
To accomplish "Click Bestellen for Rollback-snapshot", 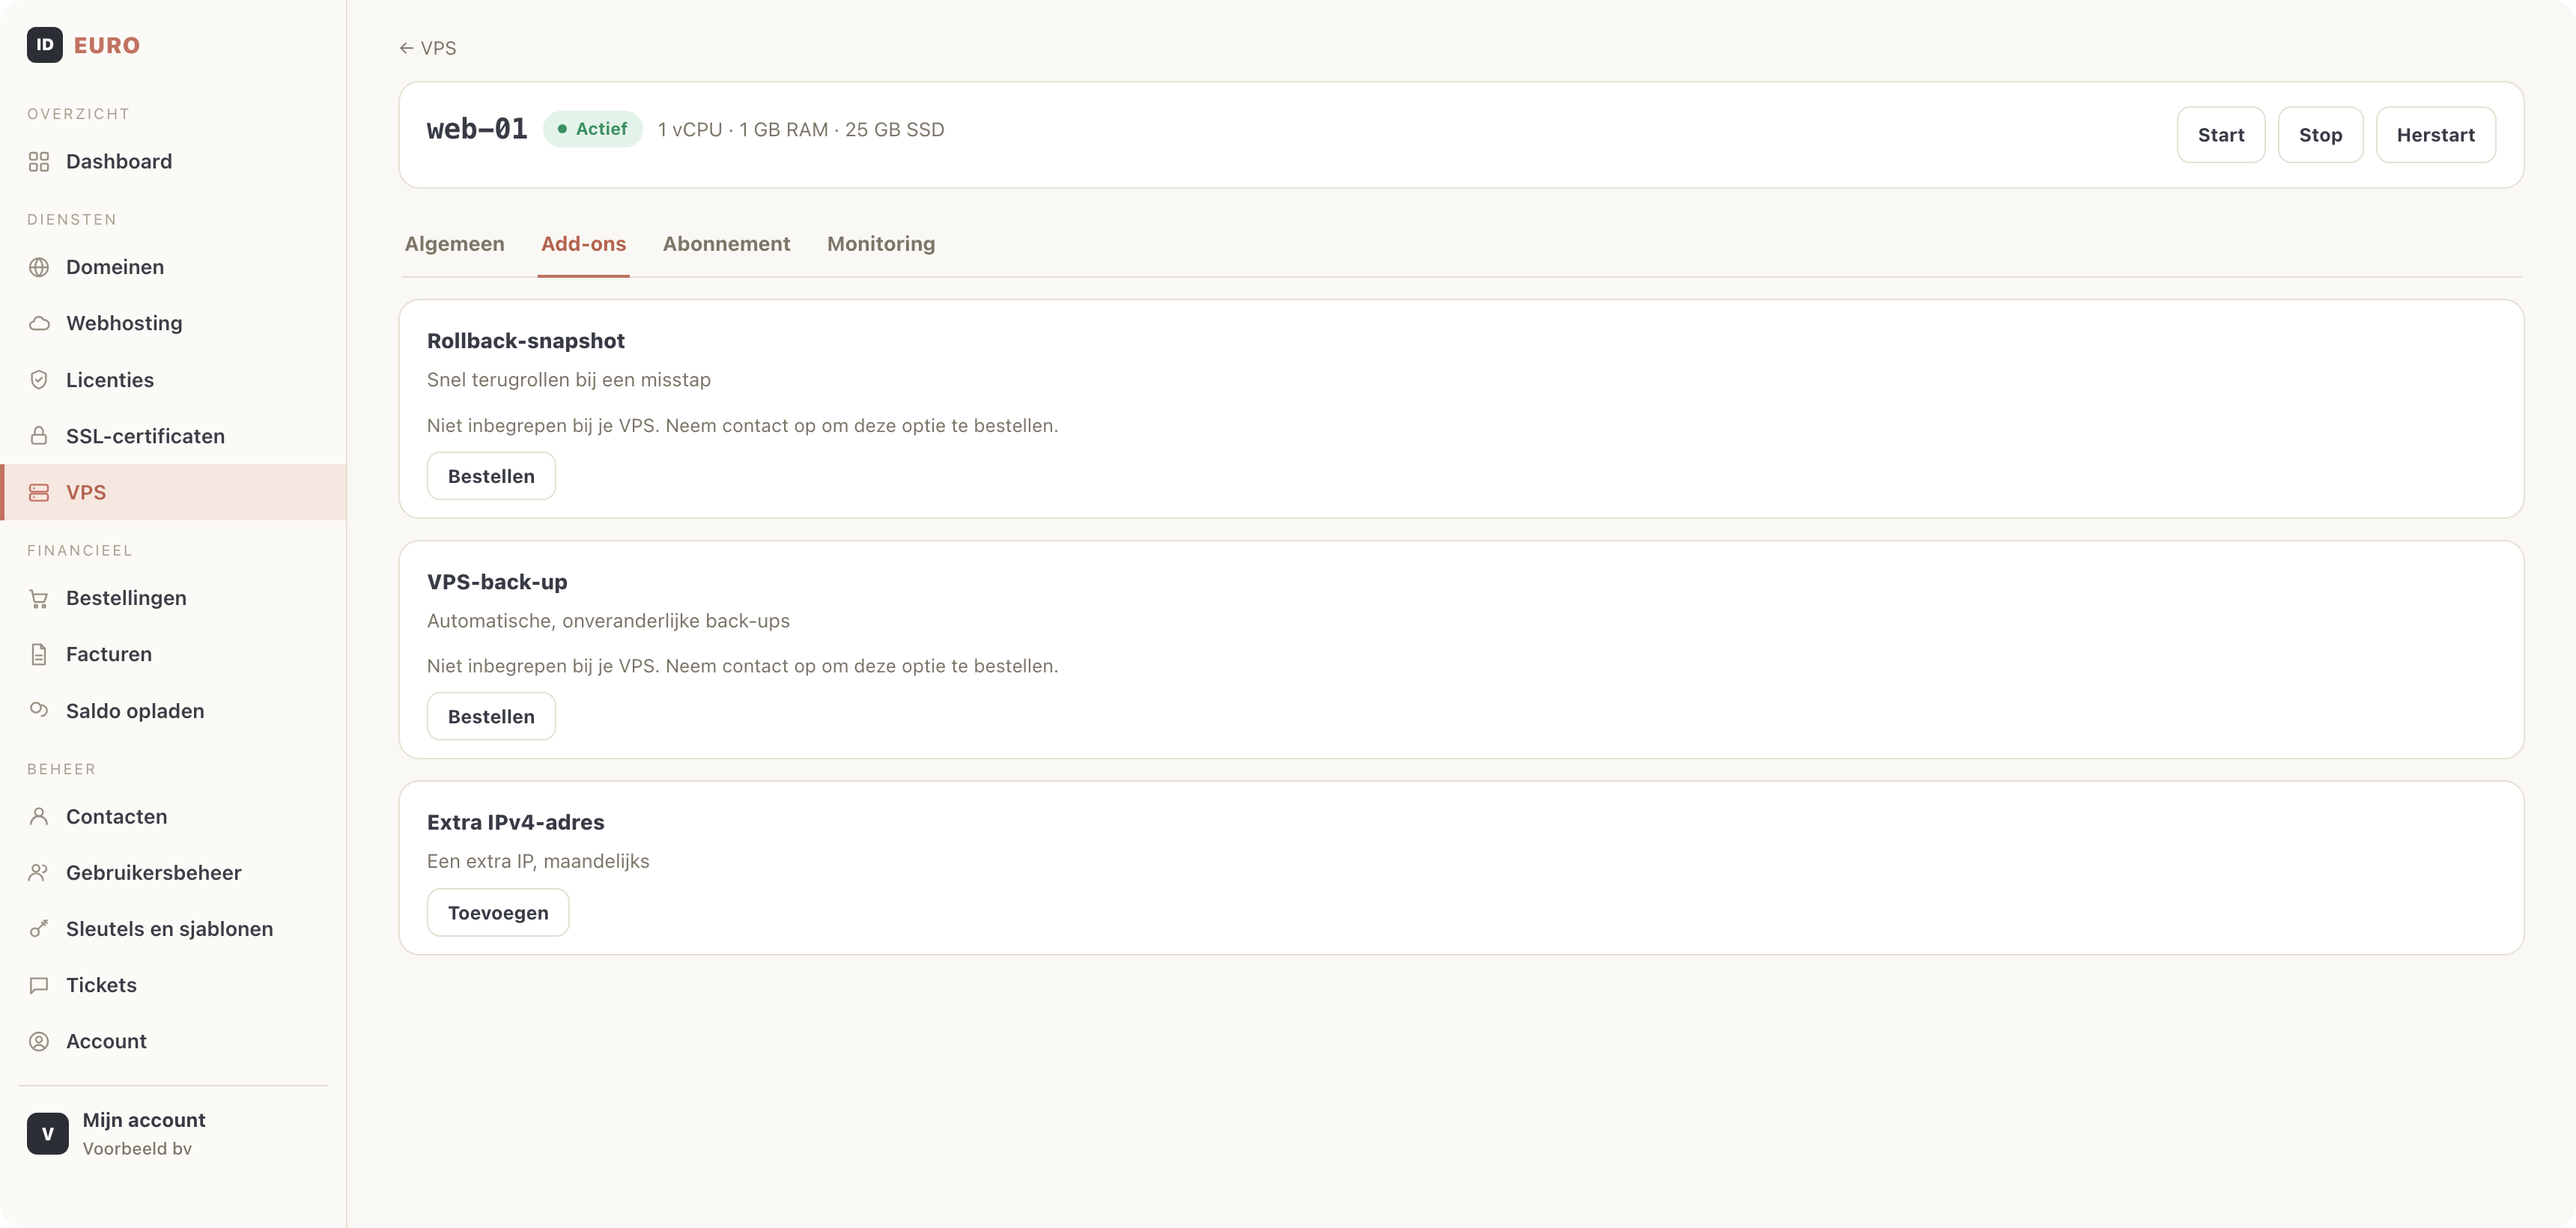I will coord(491,476).
